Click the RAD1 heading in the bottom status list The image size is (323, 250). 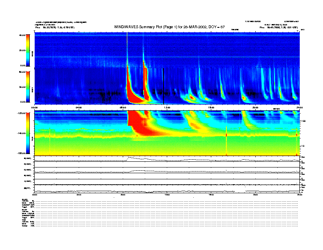(x=24, y=210)
